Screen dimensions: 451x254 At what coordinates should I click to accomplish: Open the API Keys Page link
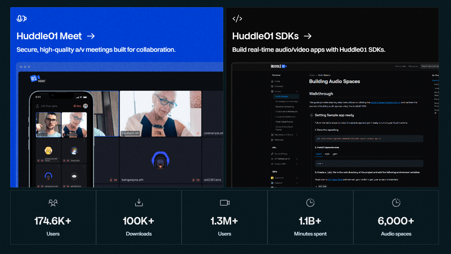click(x=335, y=180)
